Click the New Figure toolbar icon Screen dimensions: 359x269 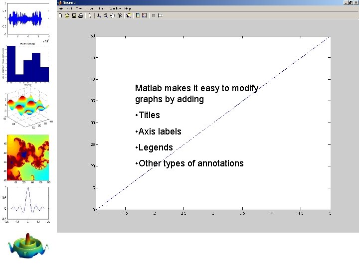click(60, 15)
